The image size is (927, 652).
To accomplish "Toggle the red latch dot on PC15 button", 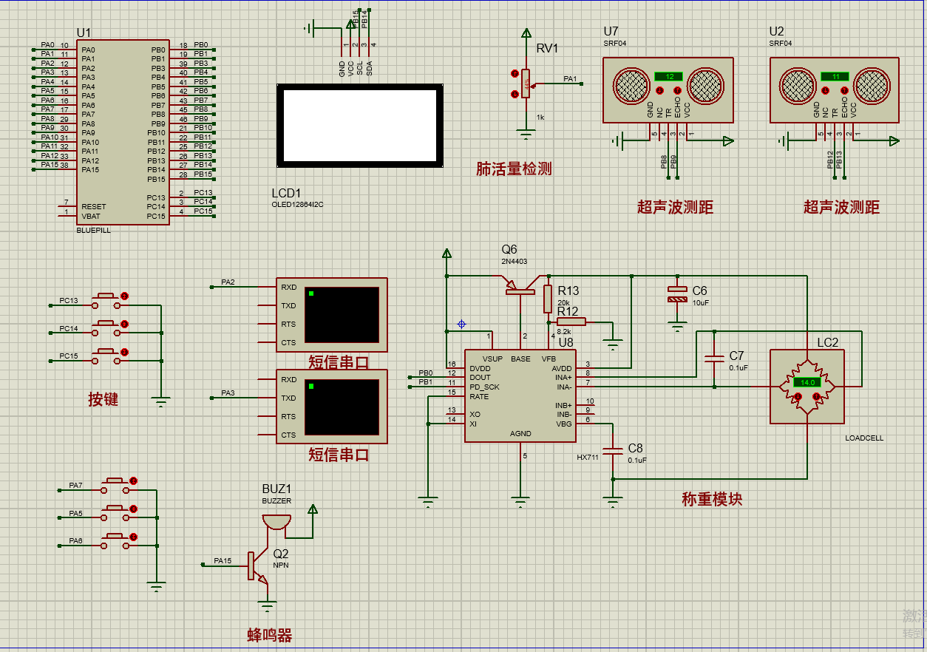I will 124,352.
